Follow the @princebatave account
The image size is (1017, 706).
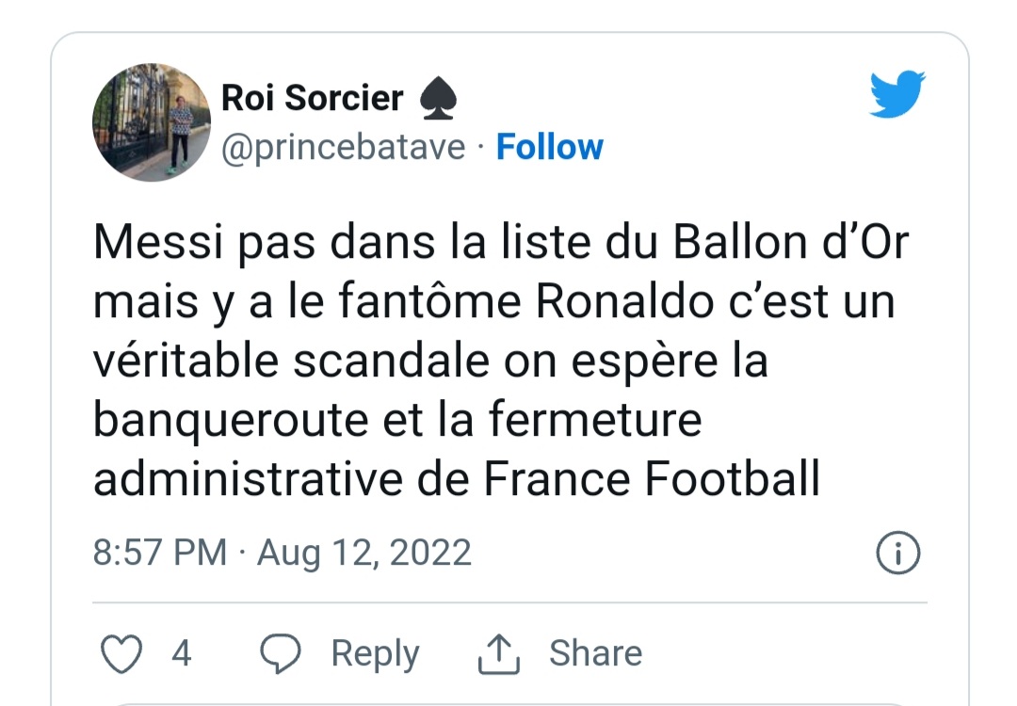click(x=549, y=147)
